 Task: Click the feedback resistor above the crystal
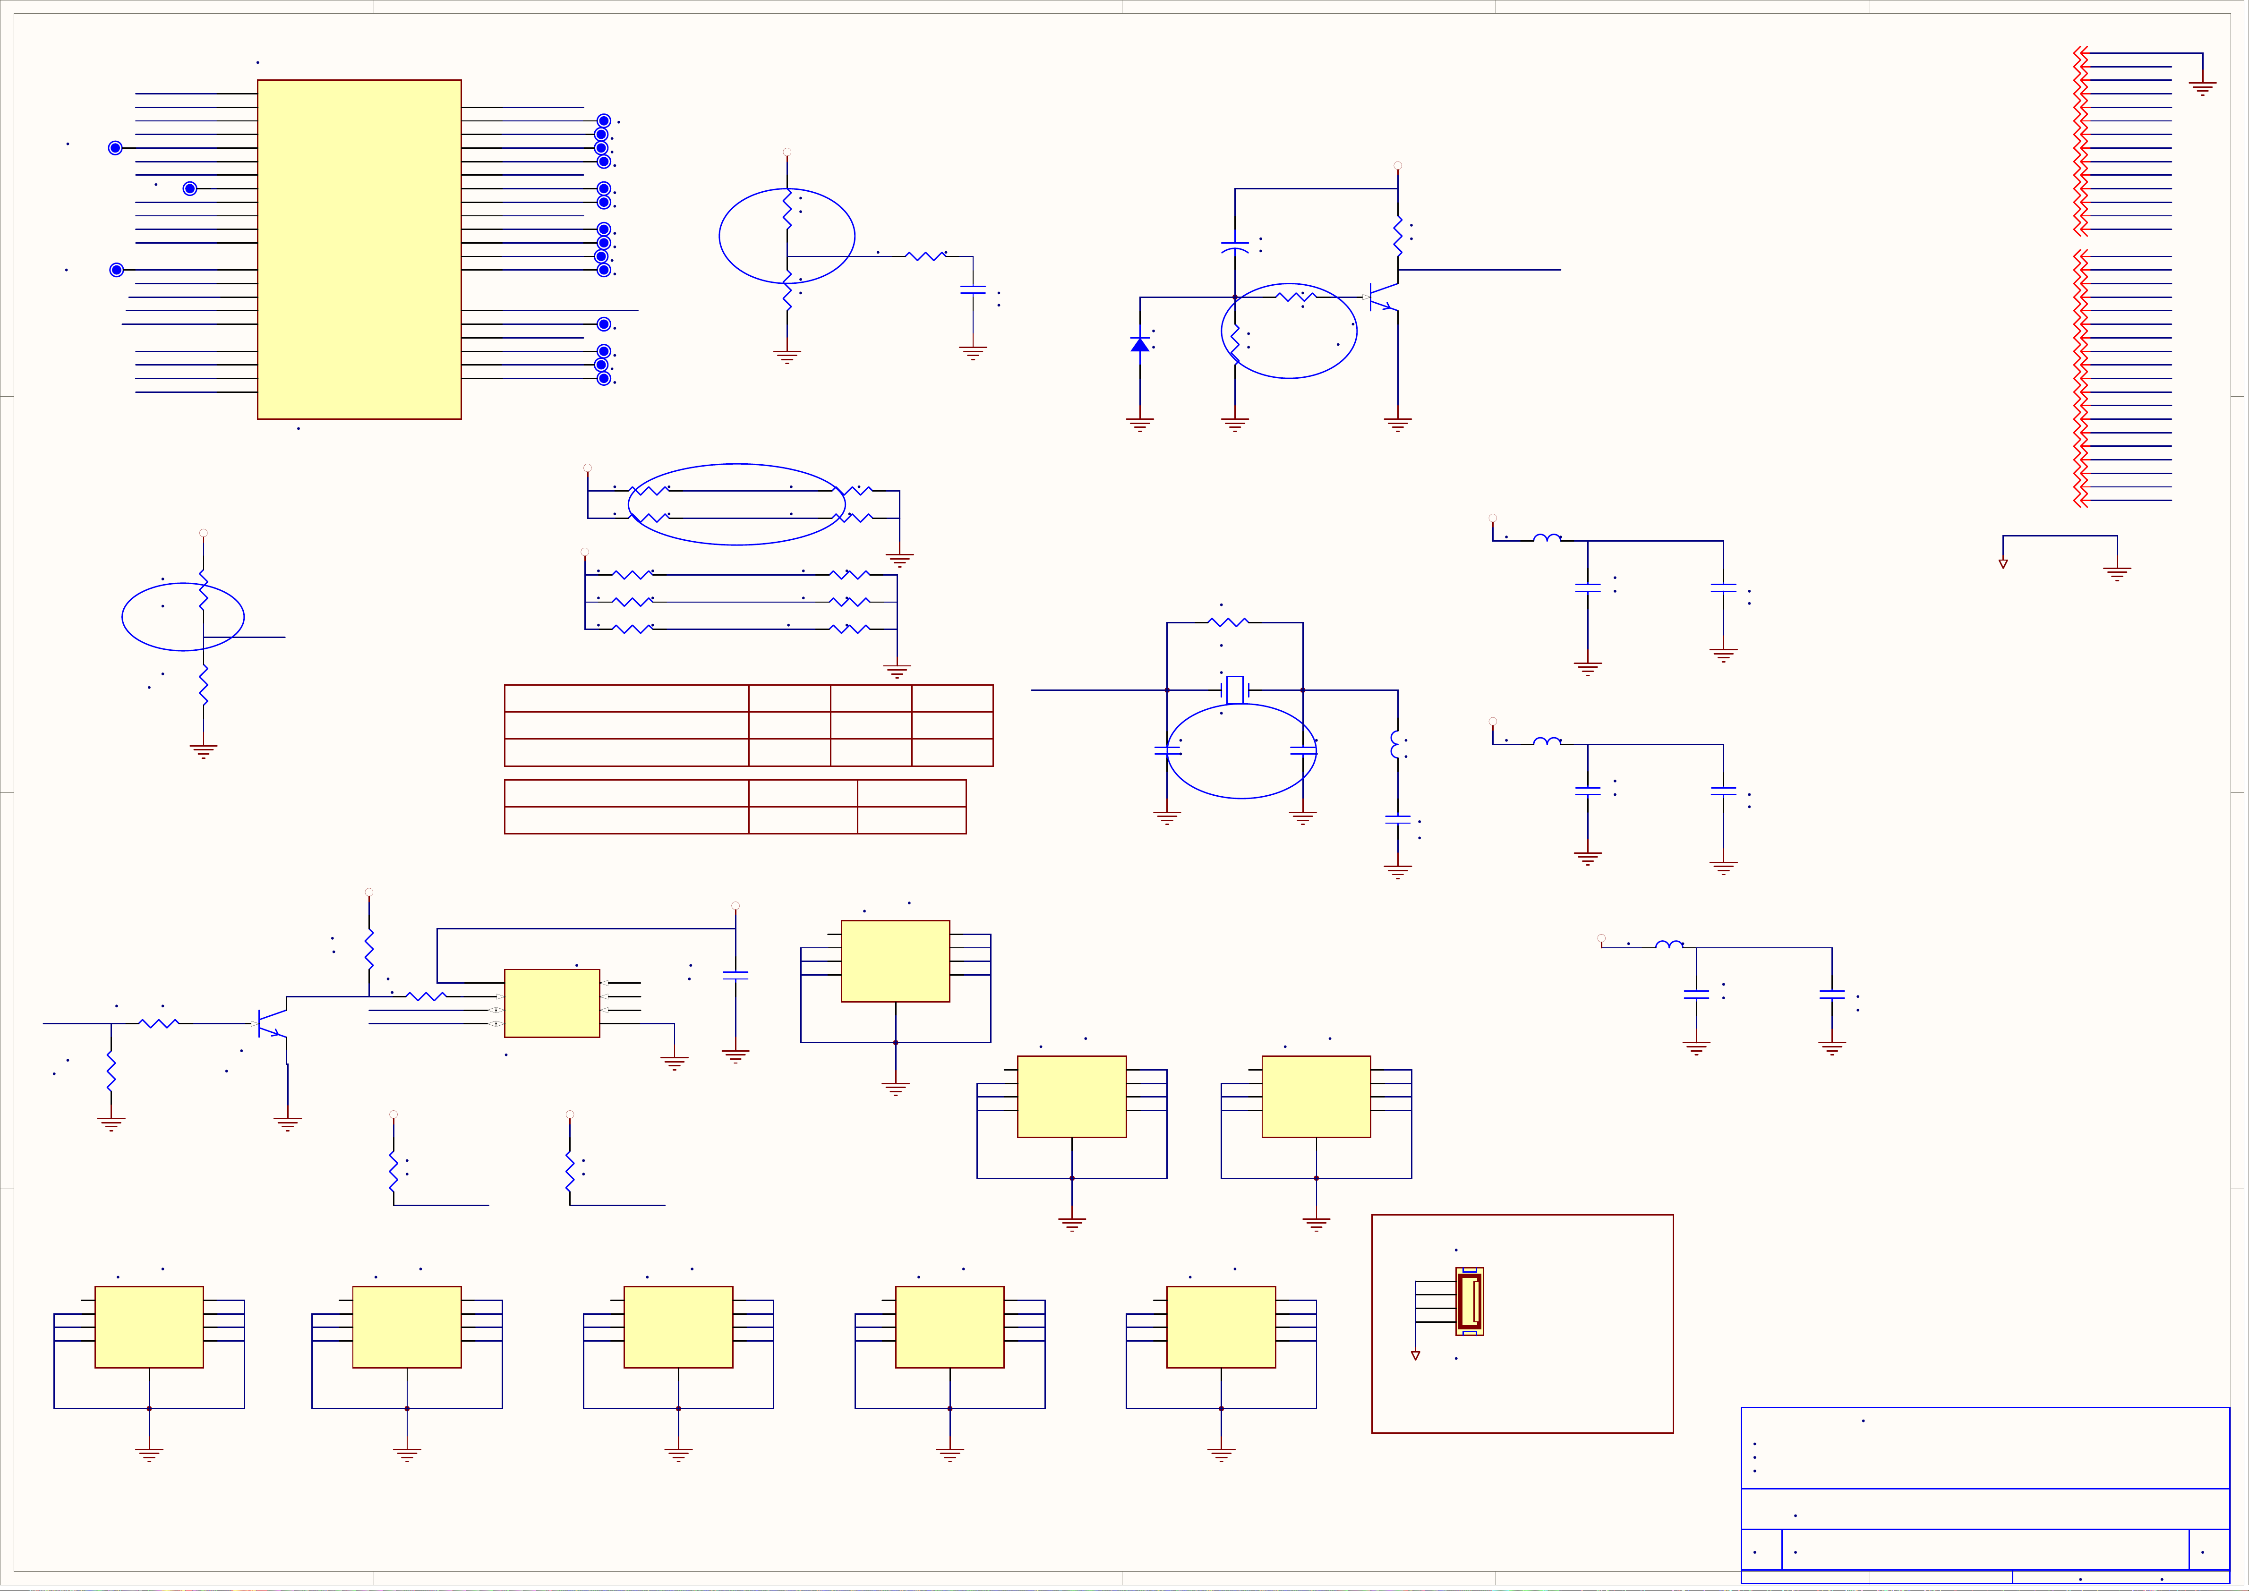(x=1228, y=622)
